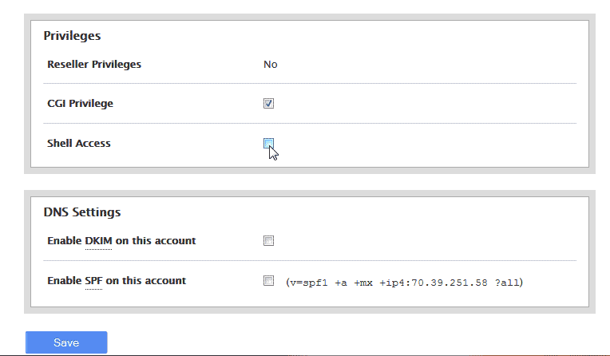Click 'on this account' in the DKIM row

156,240
